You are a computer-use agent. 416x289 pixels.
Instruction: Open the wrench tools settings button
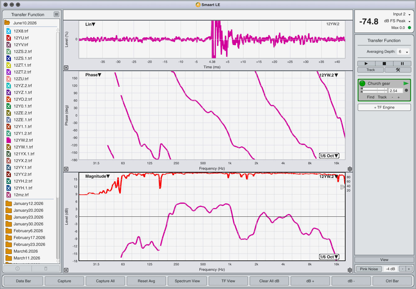pyautogui.click(x=398, y=70)
